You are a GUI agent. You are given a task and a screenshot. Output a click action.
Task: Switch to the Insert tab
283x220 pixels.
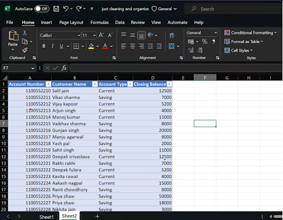click(46, 22)
